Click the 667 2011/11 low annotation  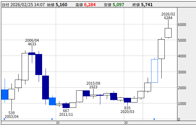tap(66, 113)
